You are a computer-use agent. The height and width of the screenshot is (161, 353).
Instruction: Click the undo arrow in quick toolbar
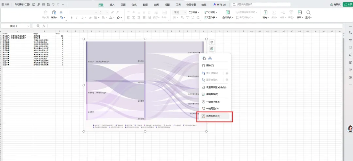tap(53, 4)
